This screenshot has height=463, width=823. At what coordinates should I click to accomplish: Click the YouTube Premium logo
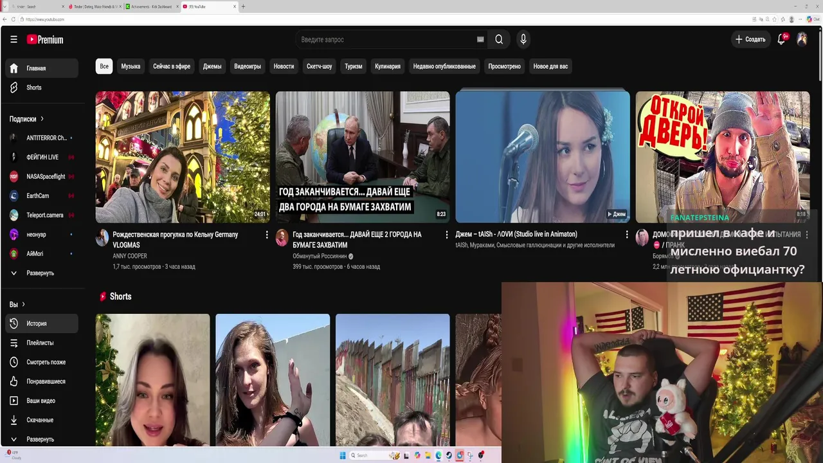tap(45, 39)
